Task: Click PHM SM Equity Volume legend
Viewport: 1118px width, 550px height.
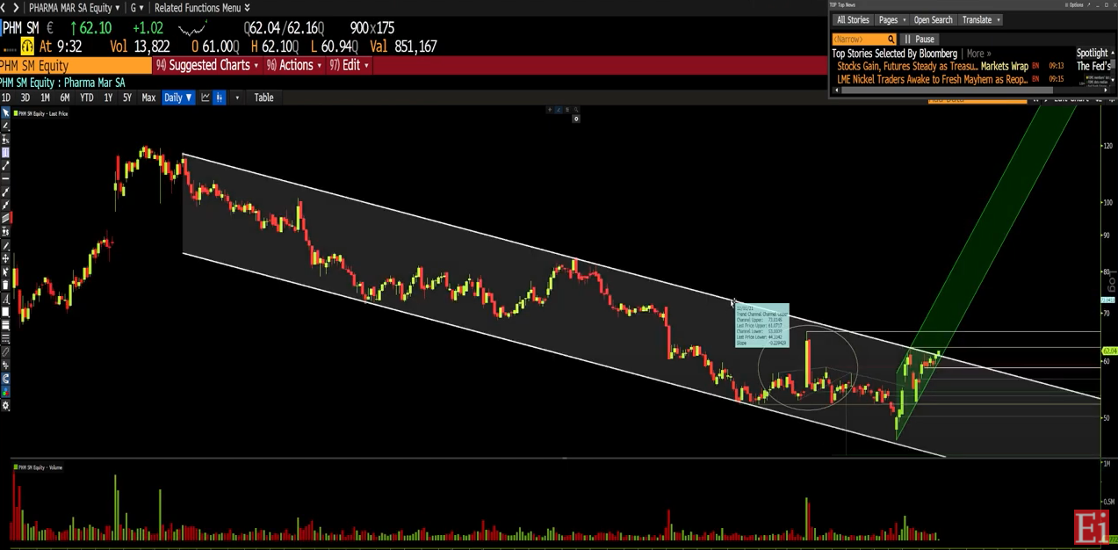Action: point(38,467)
